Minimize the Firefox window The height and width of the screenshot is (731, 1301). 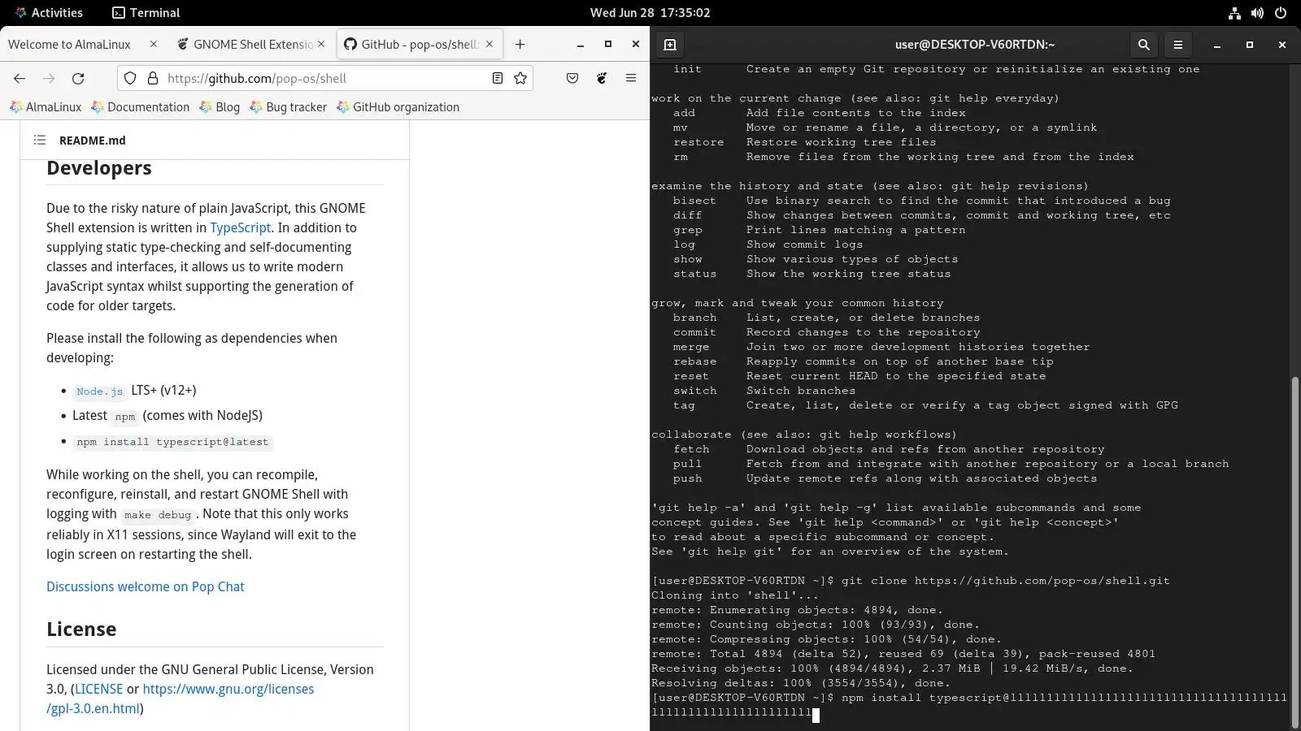tap(581, 44)
